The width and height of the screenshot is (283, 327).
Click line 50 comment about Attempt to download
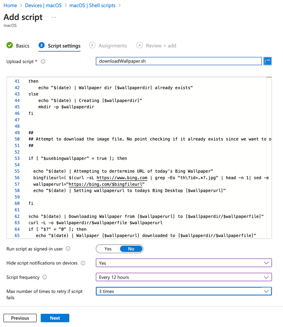tap(150, 139)
